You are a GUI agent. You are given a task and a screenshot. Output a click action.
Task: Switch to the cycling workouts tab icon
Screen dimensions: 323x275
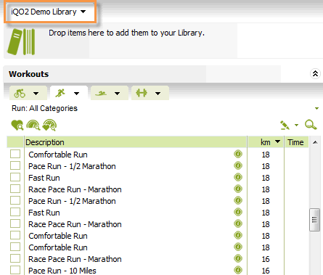click(20, 93)
